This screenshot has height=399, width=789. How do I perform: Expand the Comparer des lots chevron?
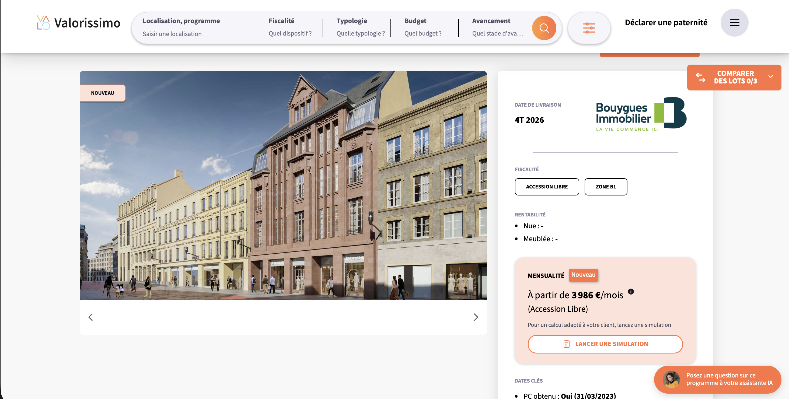click(x=770, y=77)
